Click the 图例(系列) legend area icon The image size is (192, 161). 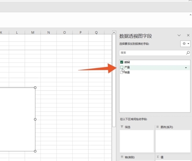click(x=157, y=127)
